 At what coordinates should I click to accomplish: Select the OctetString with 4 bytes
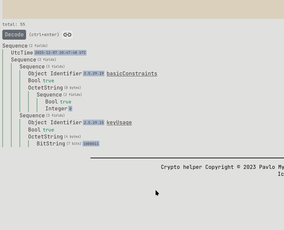click(x=45, y=137)
